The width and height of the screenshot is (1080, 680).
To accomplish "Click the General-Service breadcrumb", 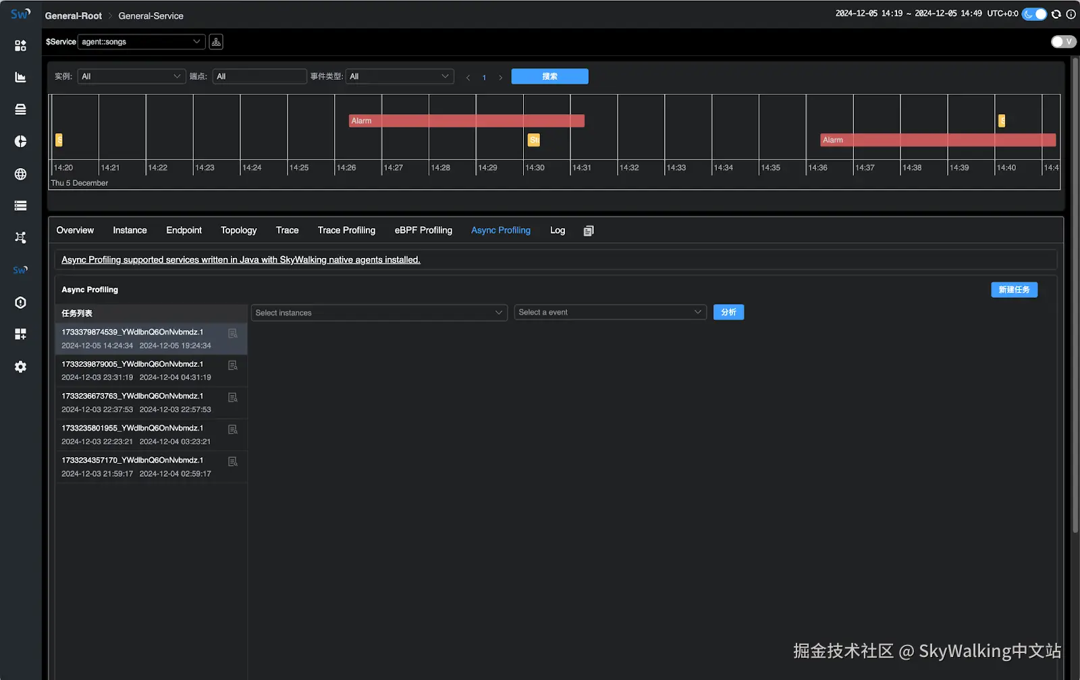I will tap(151, 16).
